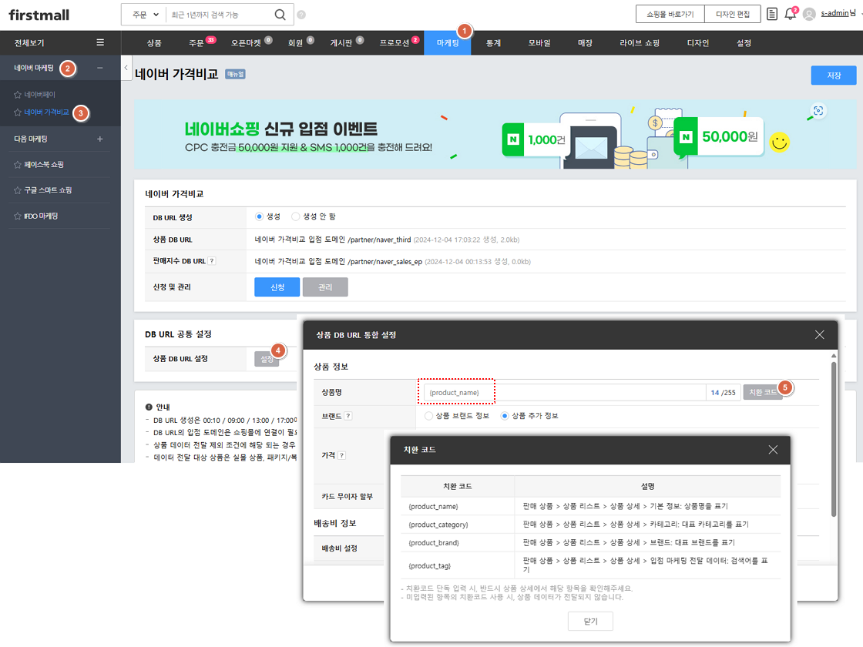Screen dimensions: 863x647
Task: Open 페이스북 쇼핑 in the sidebar
Action: (44, 165)
